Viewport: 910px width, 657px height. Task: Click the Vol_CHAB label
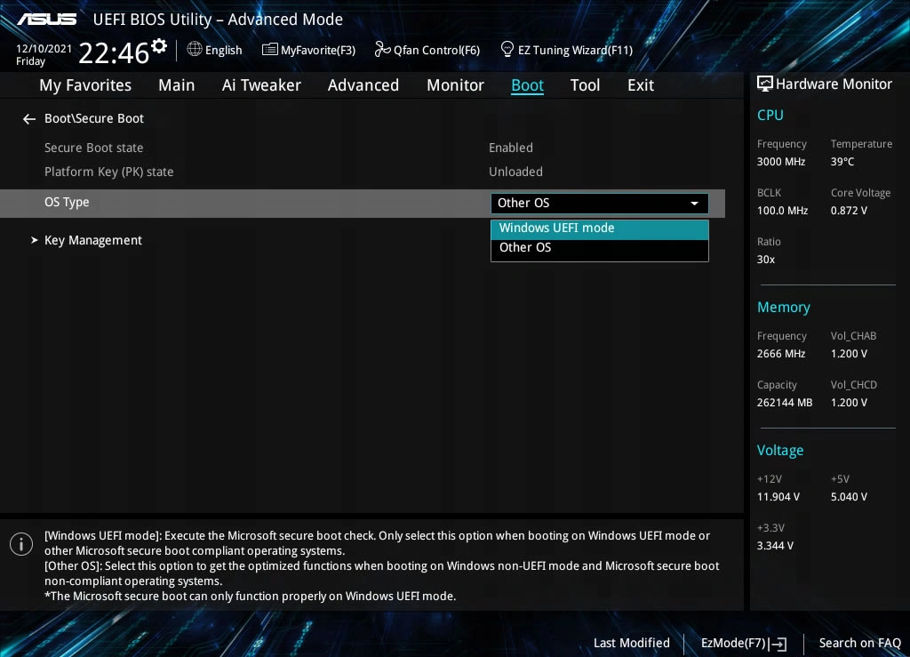tap(854, 336)
